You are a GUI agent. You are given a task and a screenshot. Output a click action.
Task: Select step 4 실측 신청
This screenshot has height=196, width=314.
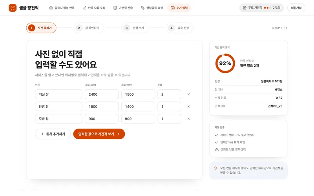[180, 28]
